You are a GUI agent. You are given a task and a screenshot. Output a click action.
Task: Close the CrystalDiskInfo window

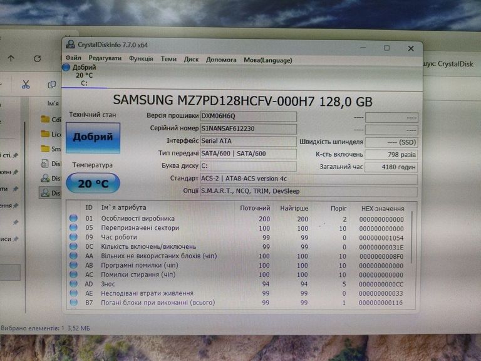click(411, 48)
